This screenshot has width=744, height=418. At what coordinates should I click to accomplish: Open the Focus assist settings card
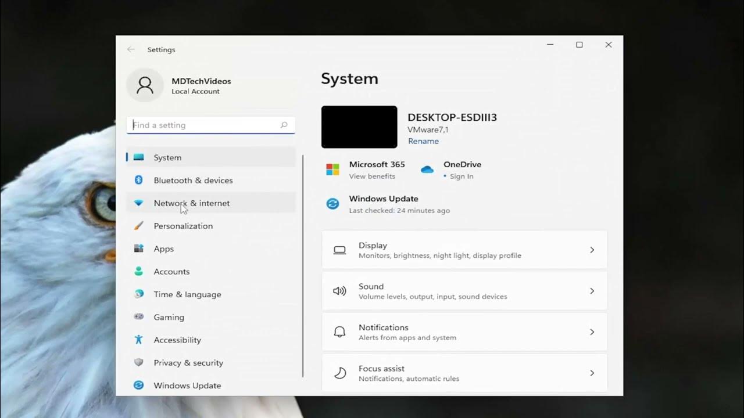464,373
